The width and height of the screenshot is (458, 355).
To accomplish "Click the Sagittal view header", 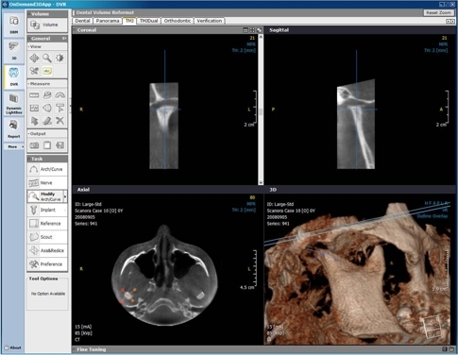I will coord(360,30).
